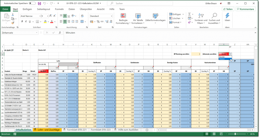The height and width of the screenshot is (138, 260).
Task: Open Sortieren und Filtern
Action: click(201, 19)
